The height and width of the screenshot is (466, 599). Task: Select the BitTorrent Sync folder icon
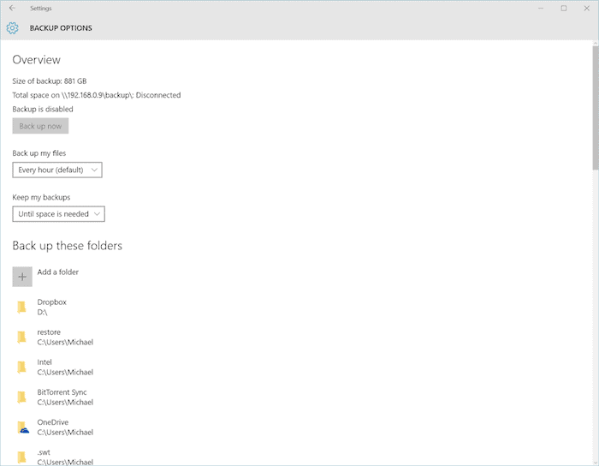[22, 397]
